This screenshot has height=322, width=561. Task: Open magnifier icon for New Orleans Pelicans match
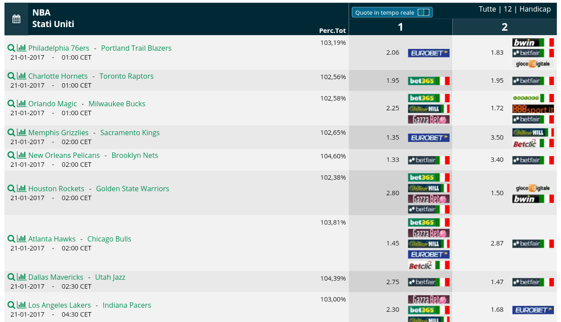point(12,155)
